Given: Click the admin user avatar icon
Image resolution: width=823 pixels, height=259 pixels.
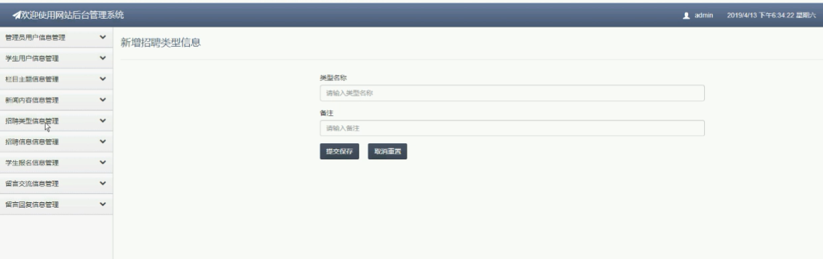Looking at the screenshot, I should (686, 15).
